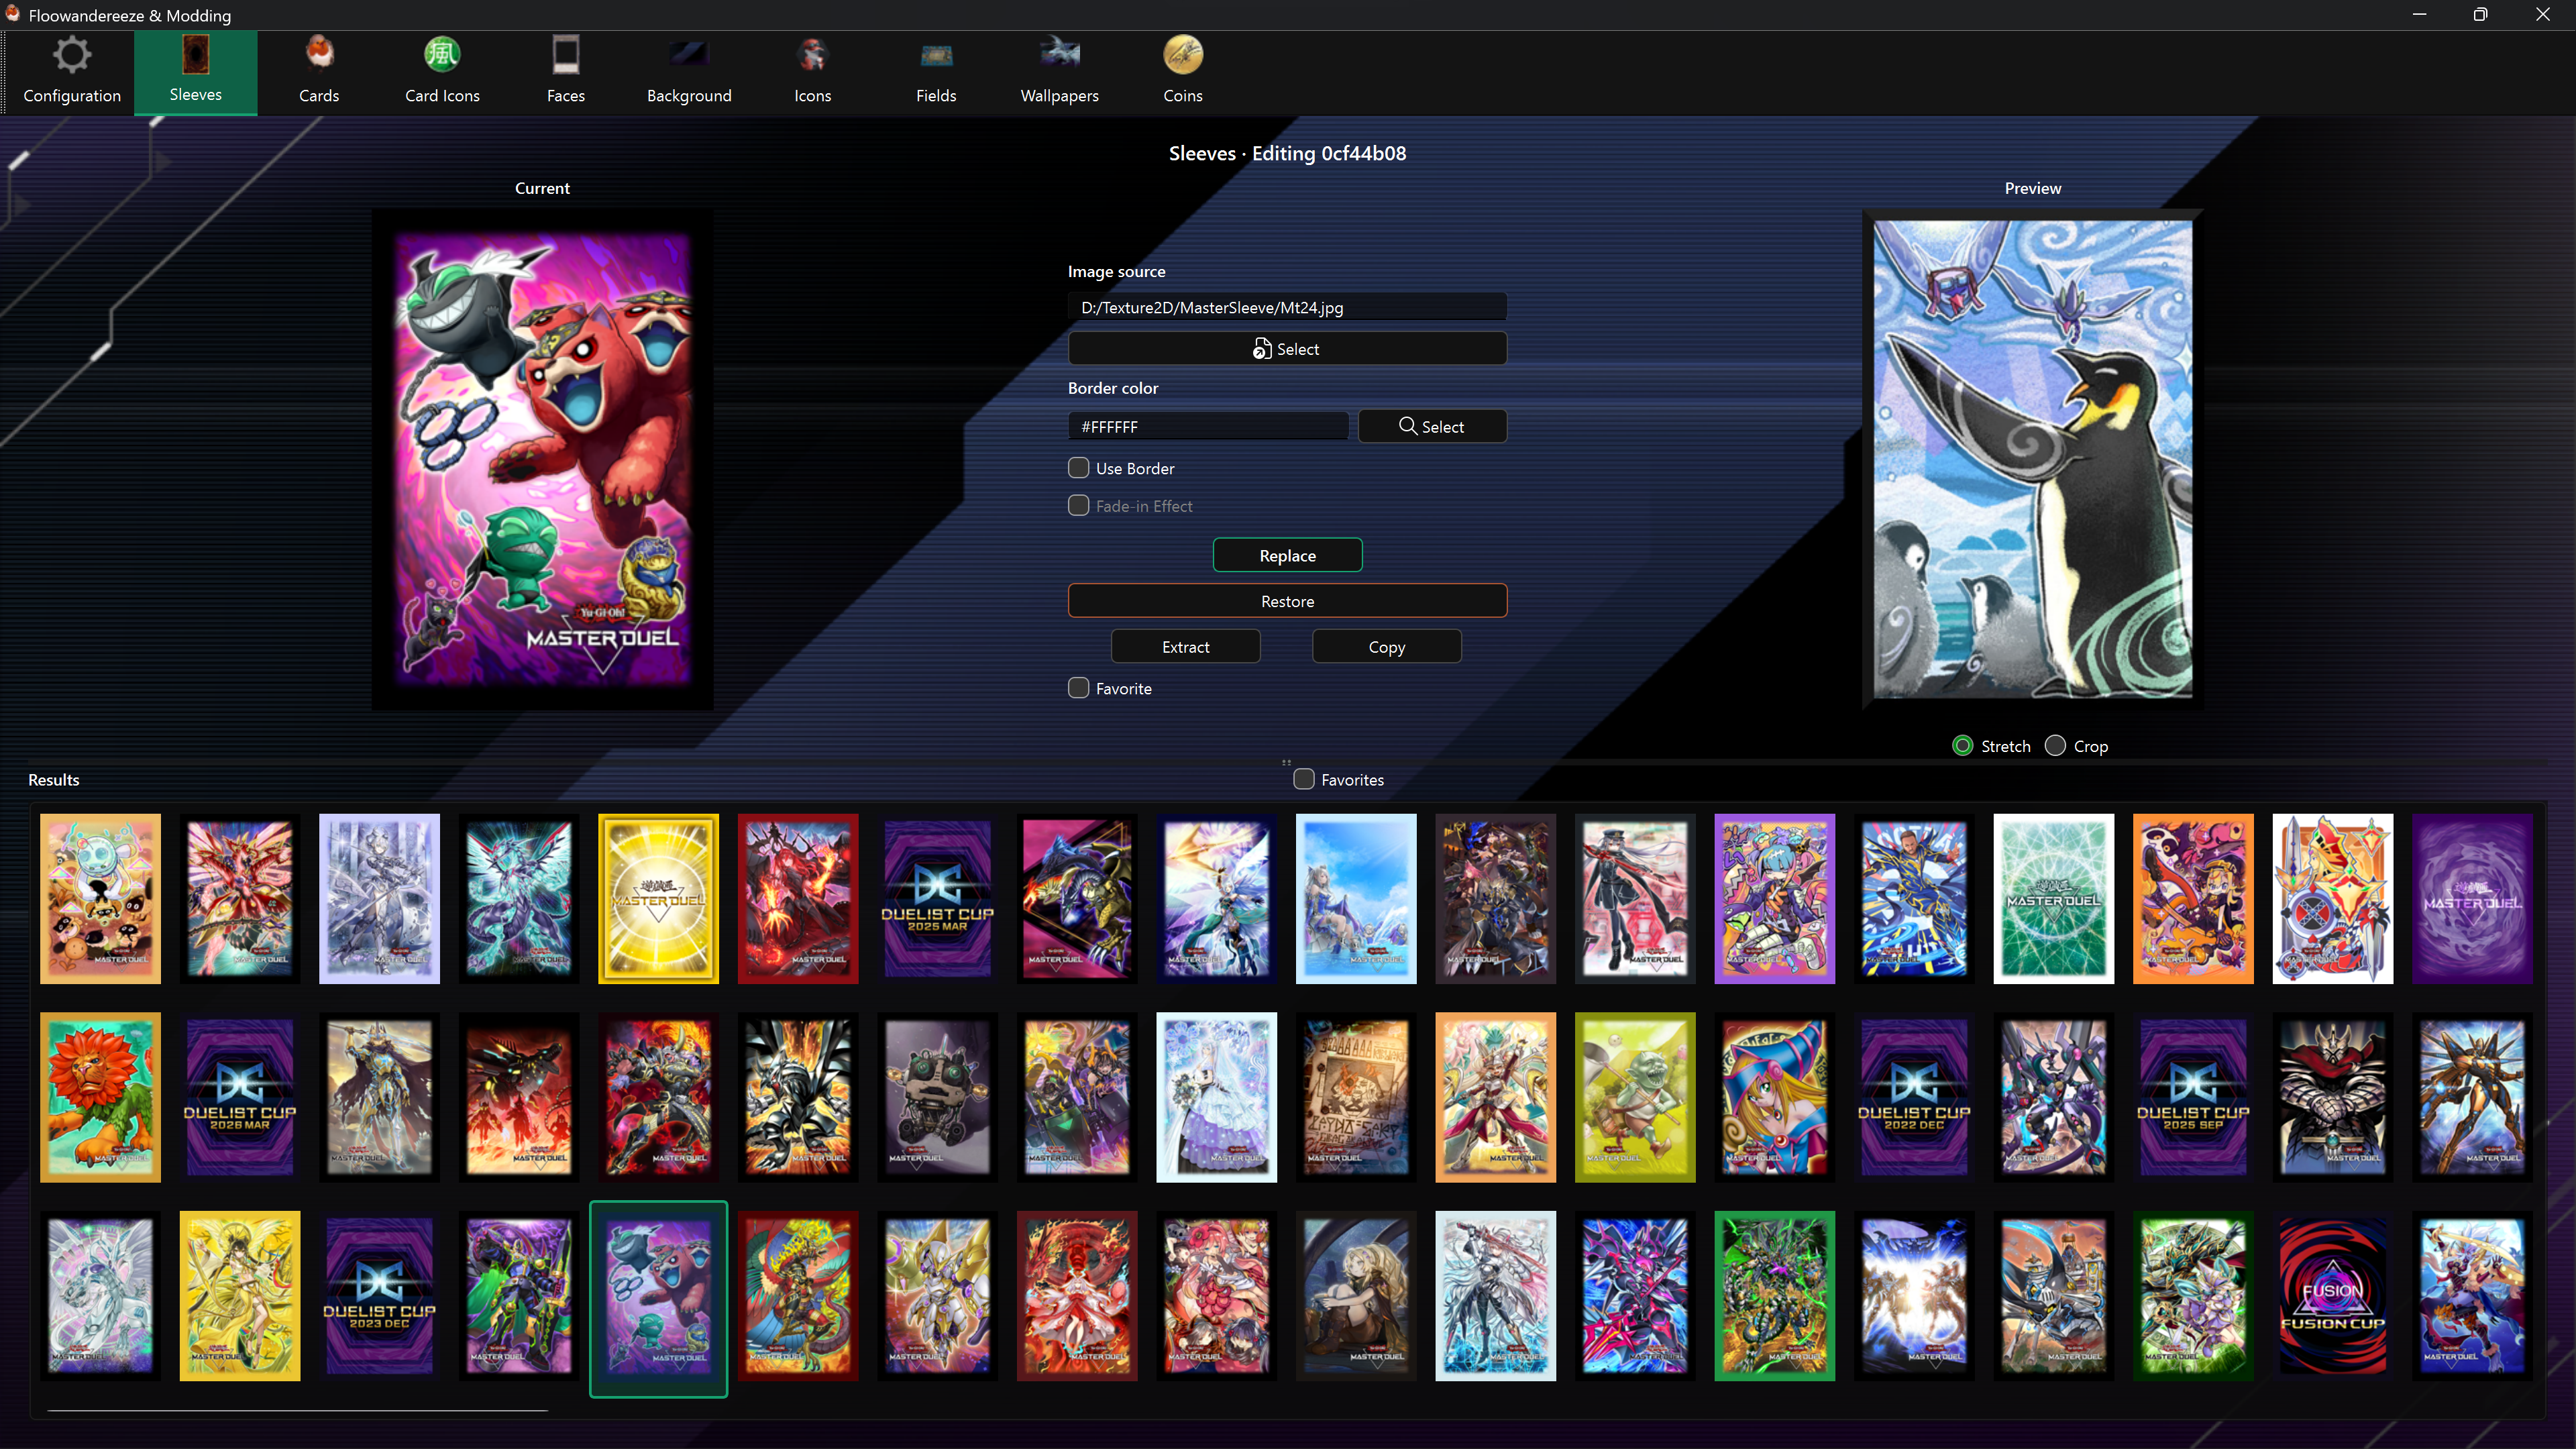The width and height of the screenshot is (2576, 1449).
Task: Select the Duelist Cup 2025 SEP sleeve
Action: tap(2193, 1097)
